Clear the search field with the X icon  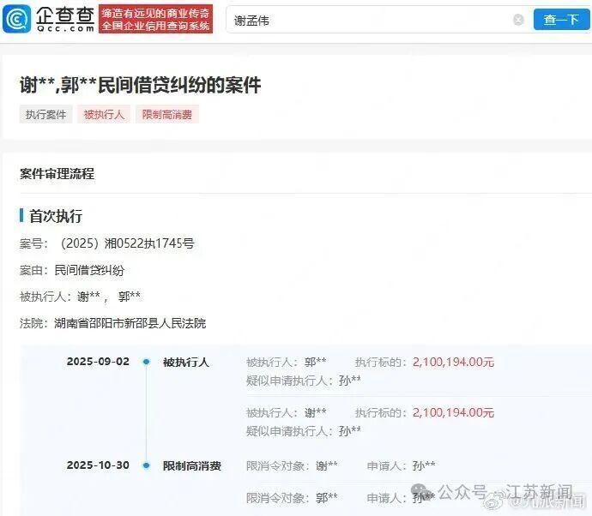(519, 20)
